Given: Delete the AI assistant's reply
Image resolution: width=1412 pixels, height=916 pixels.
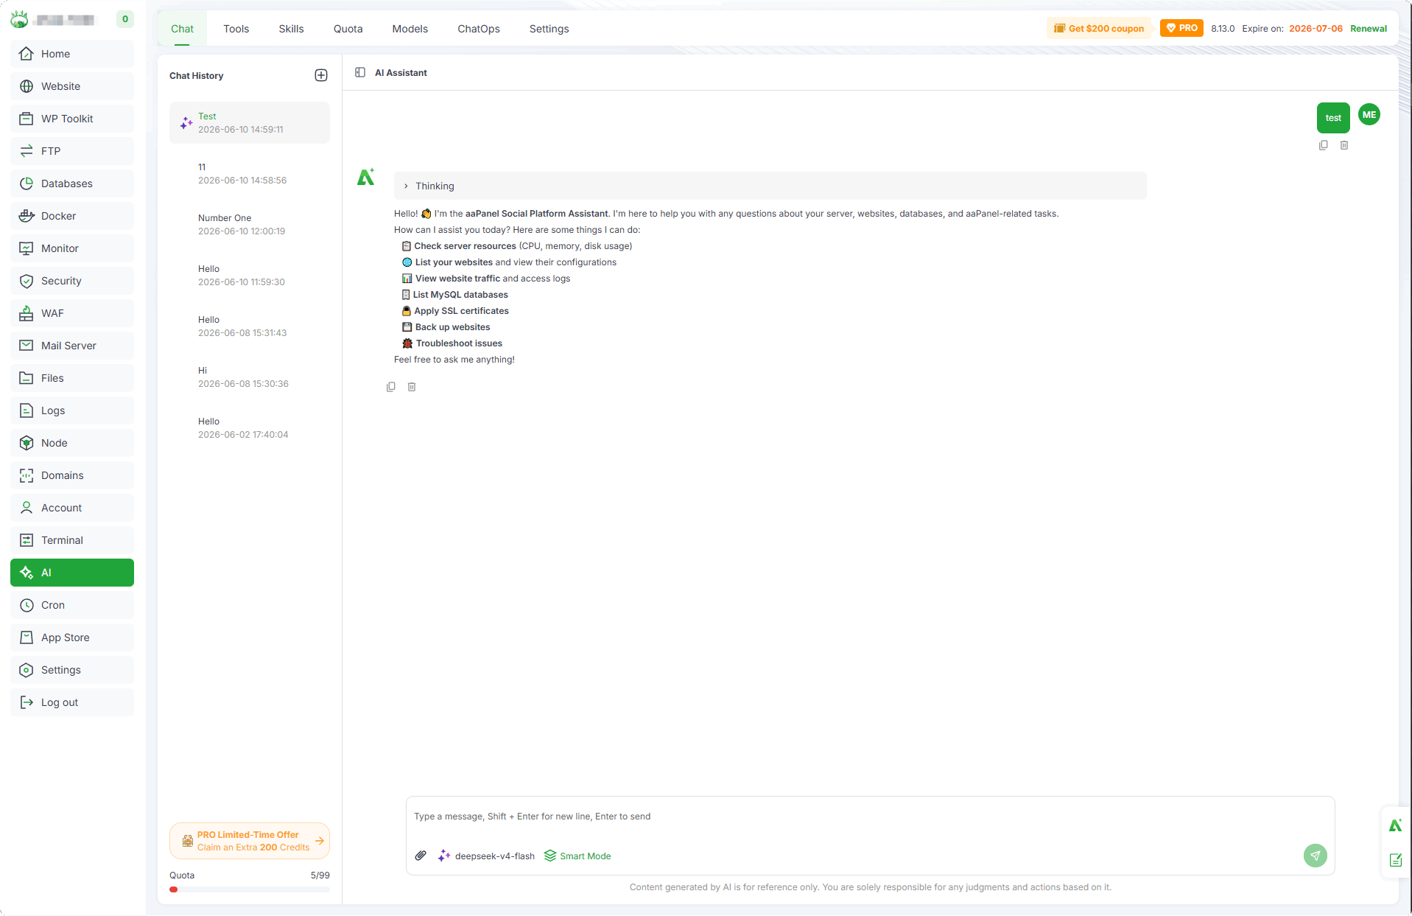Looking at the screenshot, I should pos(412,386).
